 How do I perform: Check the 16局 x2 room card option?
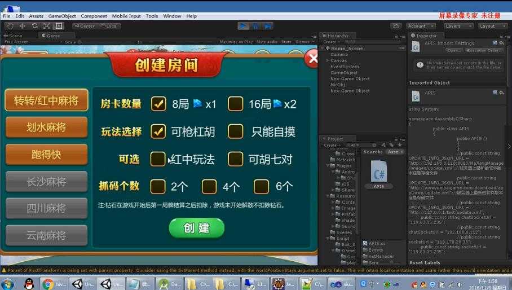(236, 104)
